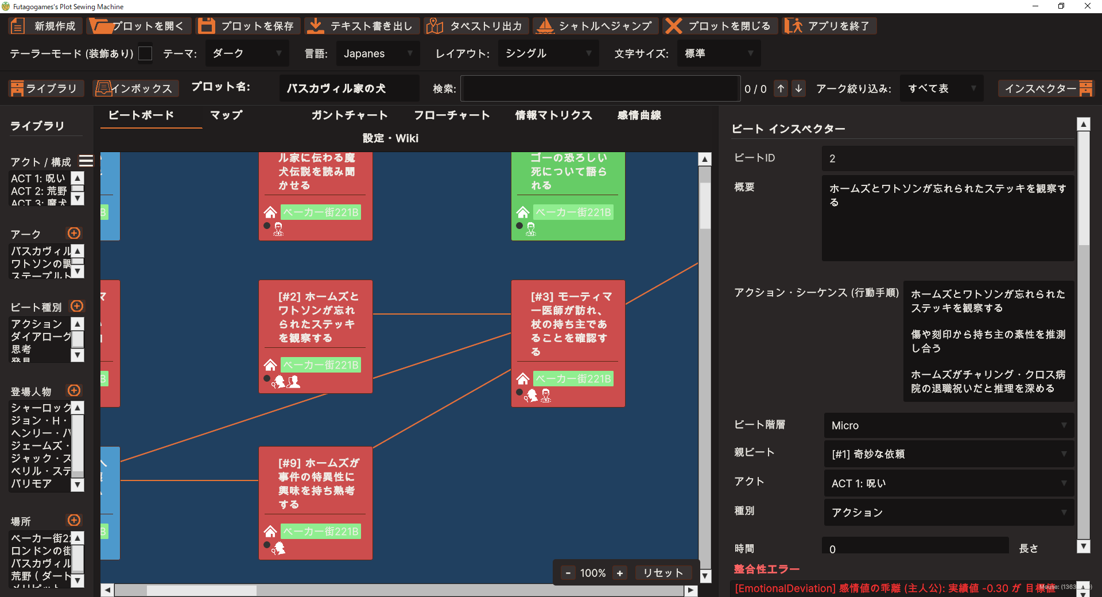This screenshot has width=1102, height=597.
Task: Add a new アーク with plus icon
Action: click(74, 233)
